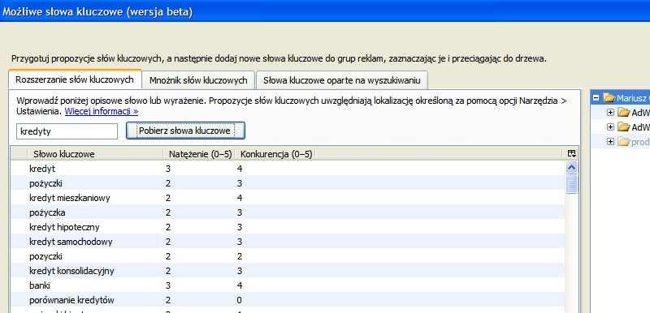Select the banki keyword row
This screenshot has width=650, height=313.
pos(287,285)
